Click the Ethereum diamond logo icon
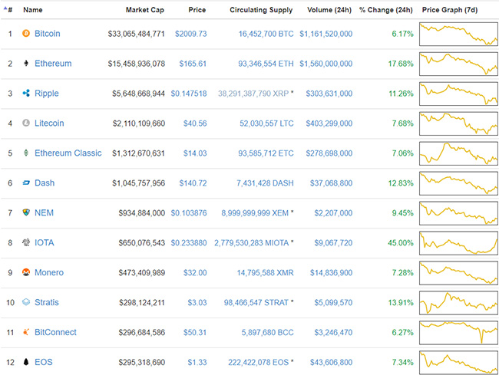 point(27,64)
